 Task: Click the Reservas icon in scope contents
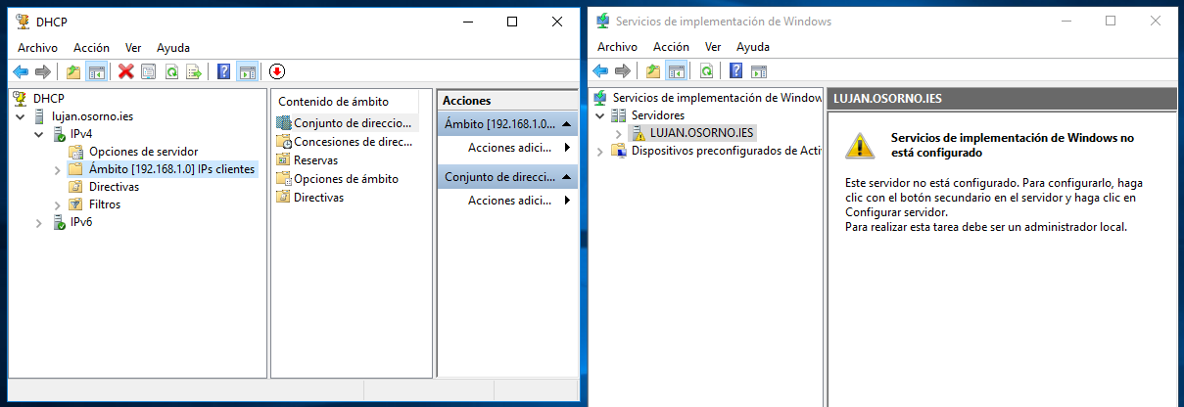[283, 159]
